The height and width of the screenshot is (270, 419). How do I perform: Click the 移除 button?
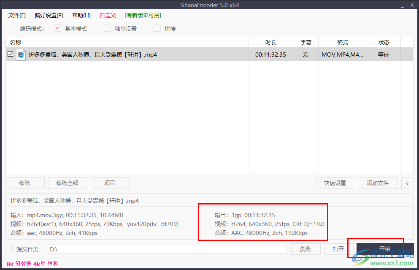[x=25, y=183]
